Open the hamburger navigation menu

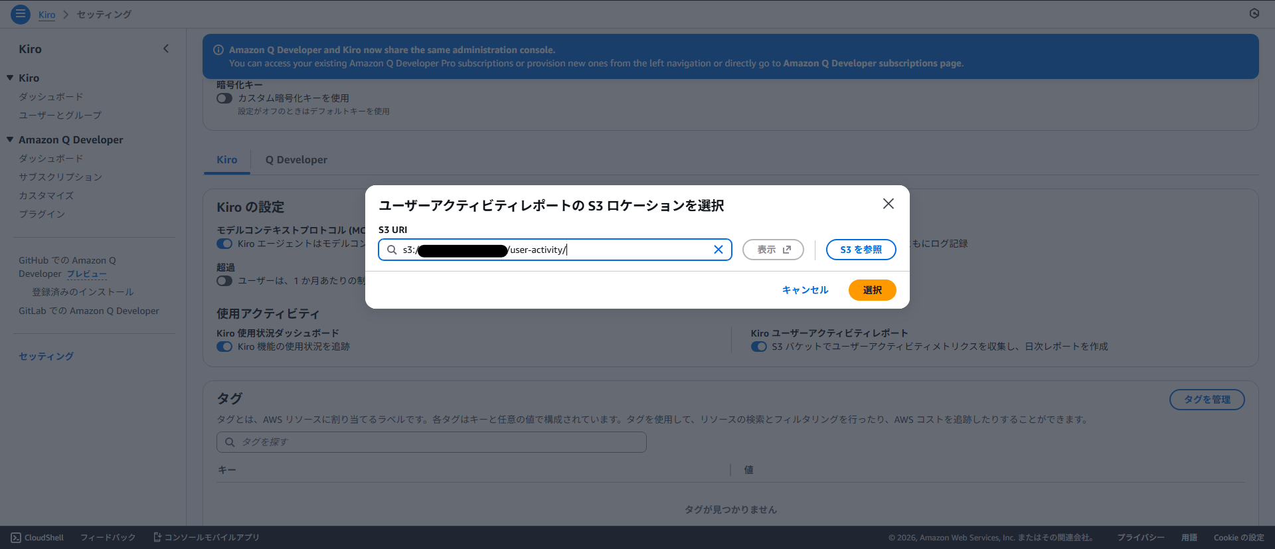[20, 14]
